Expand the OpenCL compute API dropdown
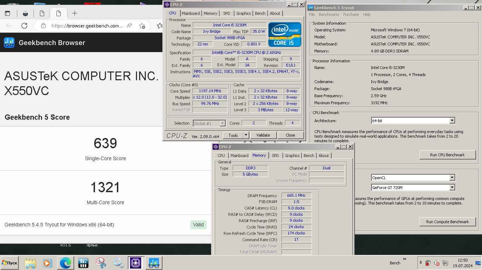Viewport: 482px width, 270px height. 452,178
